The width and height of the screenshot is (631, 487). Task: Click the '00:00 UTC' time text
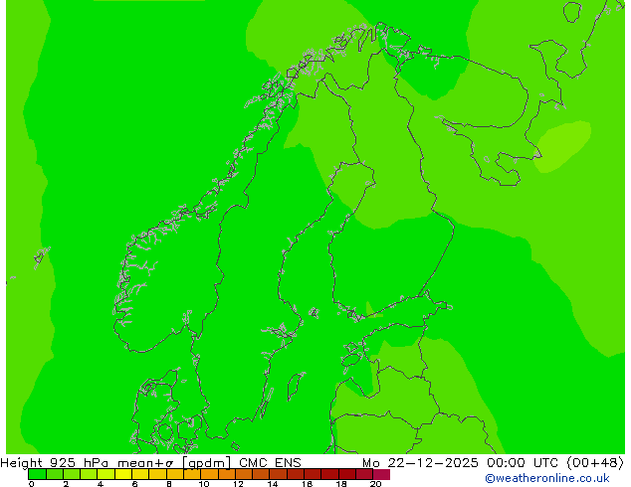click(523, 463)
